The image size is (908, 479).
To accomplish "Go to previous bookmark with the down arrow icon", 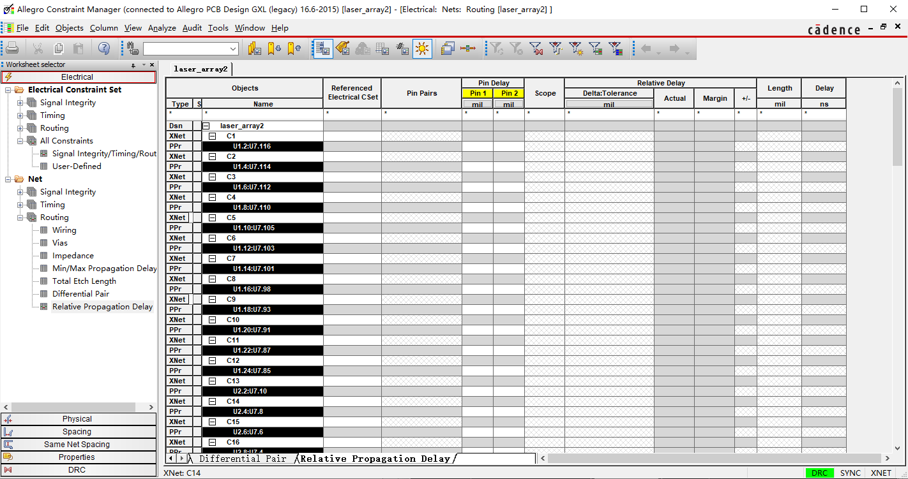I will pos(275,48).
